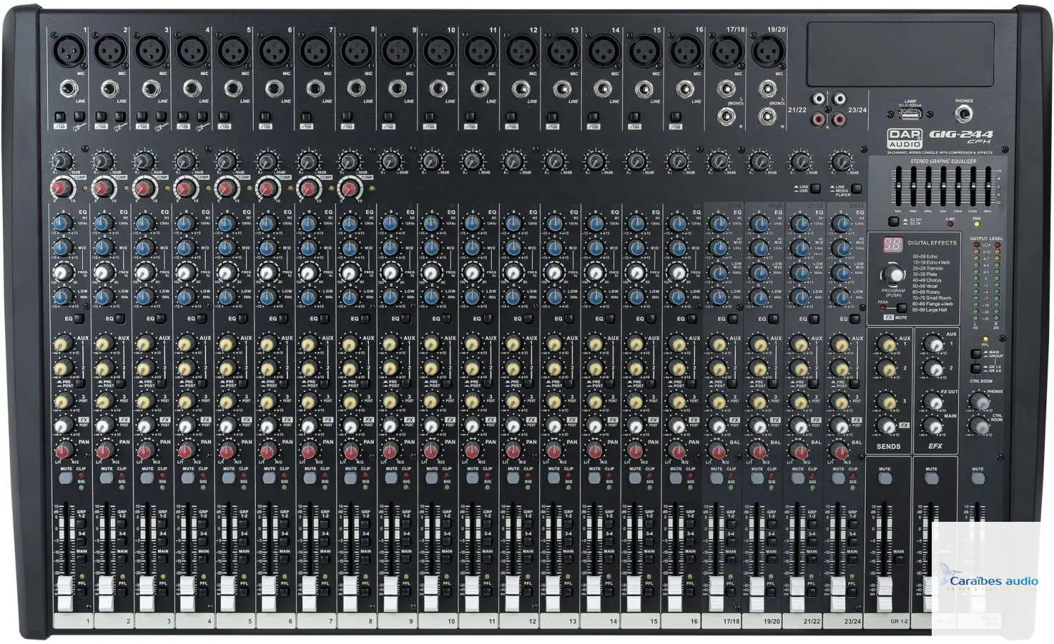This screenshot has width=1054, height=644.
Task: Click the AUX 3 send knob on channel 2
Action: pyautogui.click(x=103, y=402)
